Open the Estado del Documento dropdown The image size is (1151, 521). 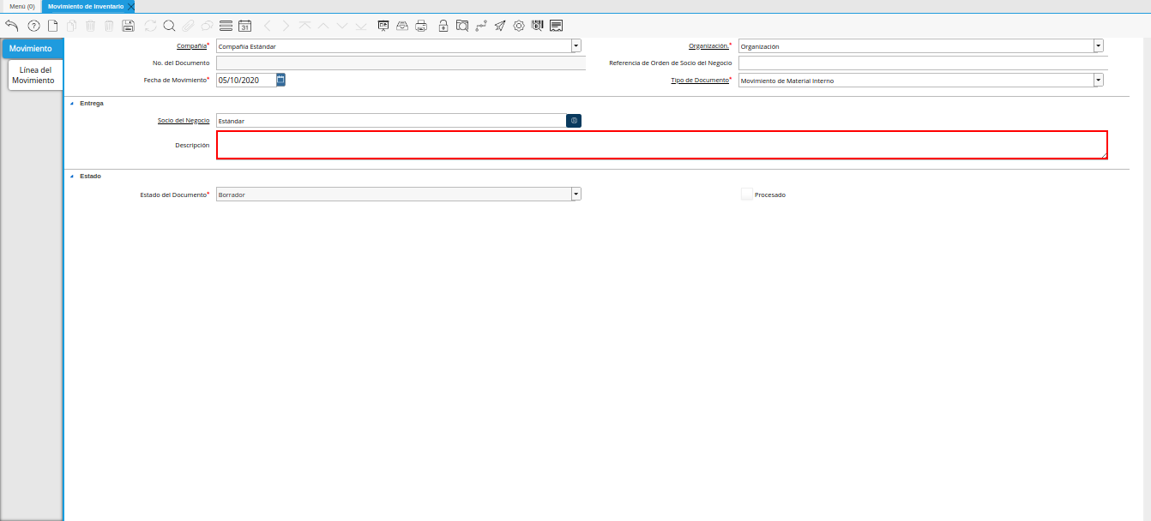pyautogui.click(x=575, y=195)
